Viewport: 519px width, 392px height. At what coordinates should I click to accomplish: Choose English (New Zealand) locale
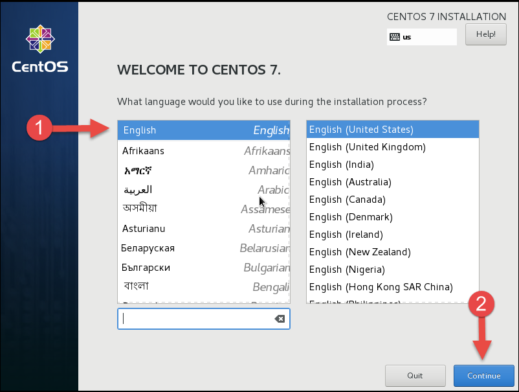(x=393, y=252)
